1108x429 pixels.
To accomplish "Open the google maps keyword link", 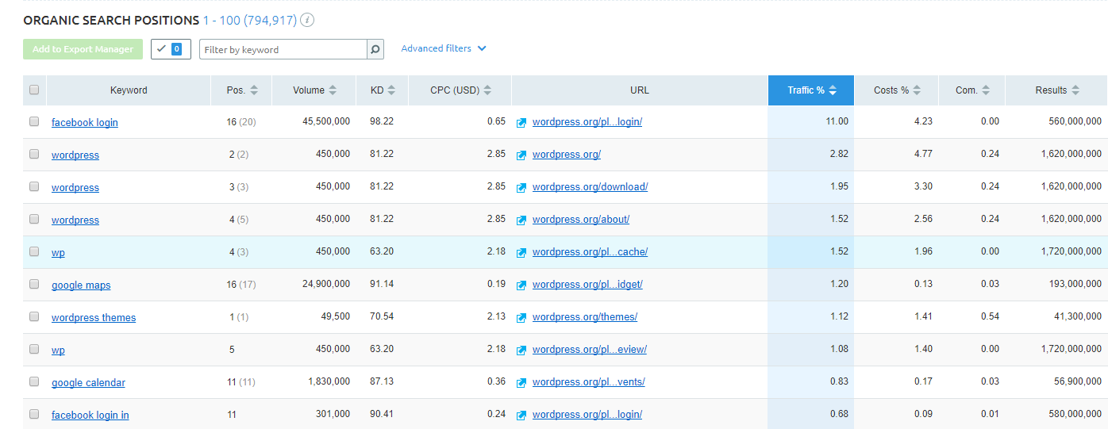I will (x=81, y=285).
